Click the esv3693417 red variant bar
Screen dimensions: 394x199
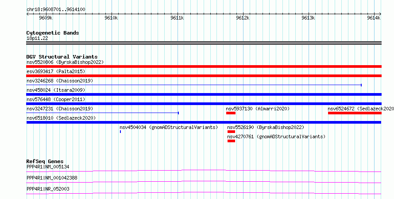pyautogui.click(x=204, y=76)
